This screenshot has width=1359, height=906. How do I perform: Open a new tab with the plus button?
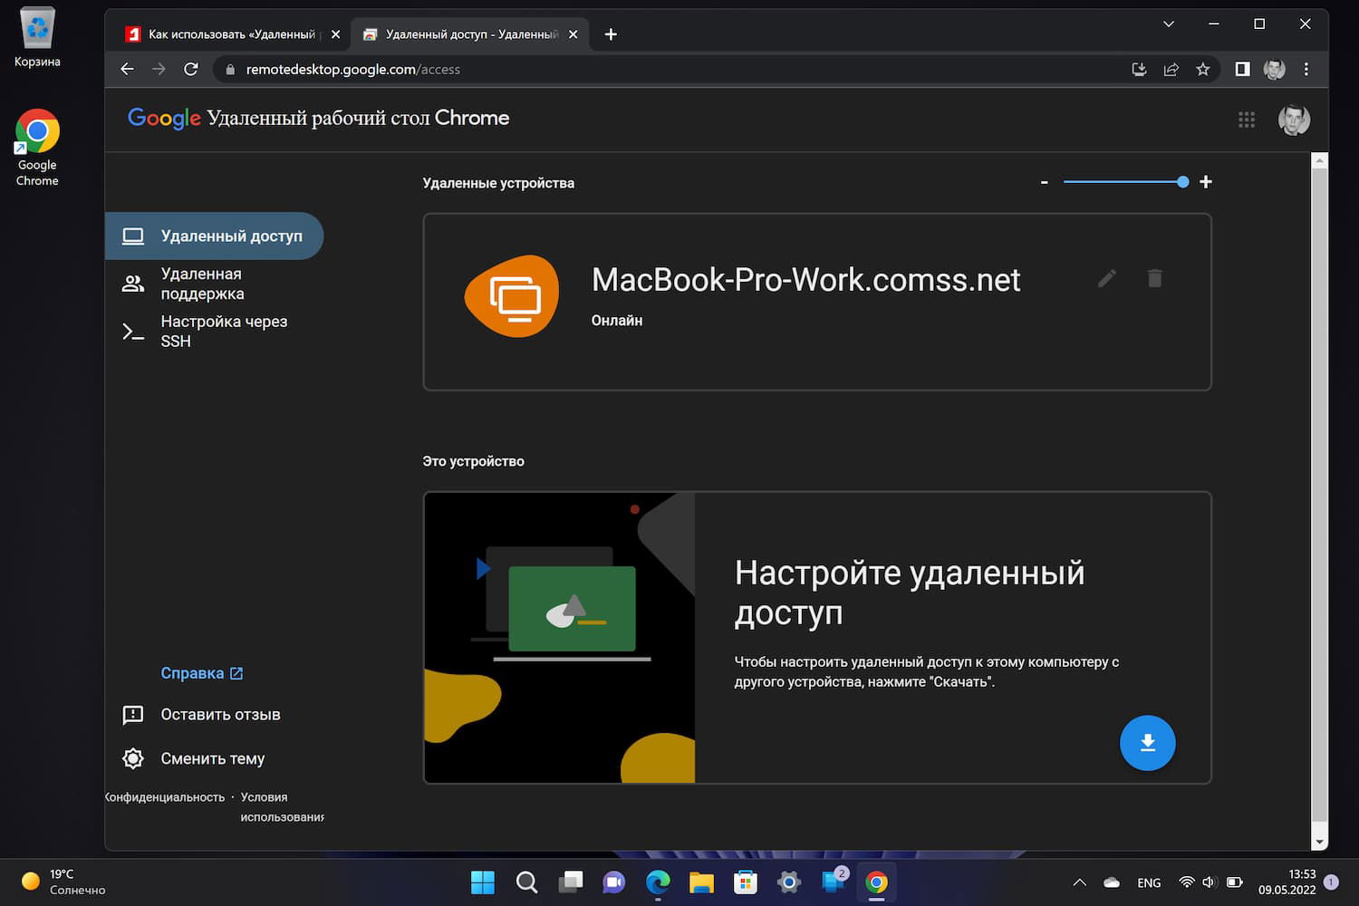coord(611,34)
